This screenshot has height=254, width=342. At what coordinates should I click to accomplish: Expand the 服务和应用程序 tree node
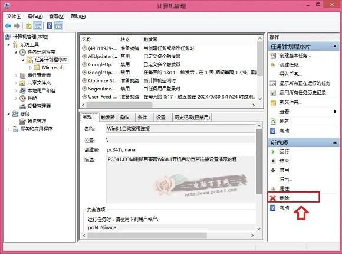click(9, 129)
